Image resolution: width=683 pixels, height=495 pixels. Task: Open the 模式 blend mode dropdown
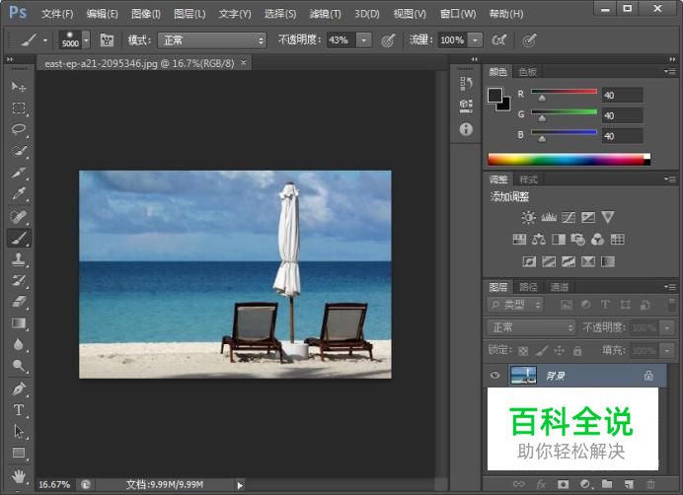tap(212, 40)
